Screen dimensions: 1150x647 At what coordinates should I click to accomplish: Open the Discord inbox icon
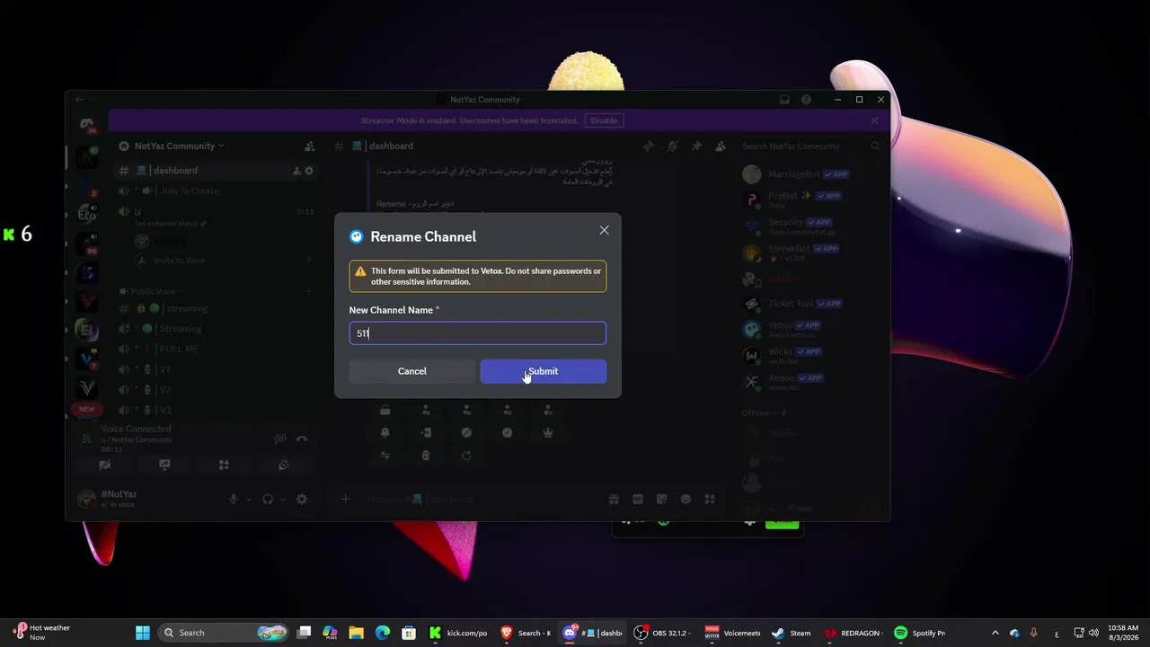[x=784, y=100]
